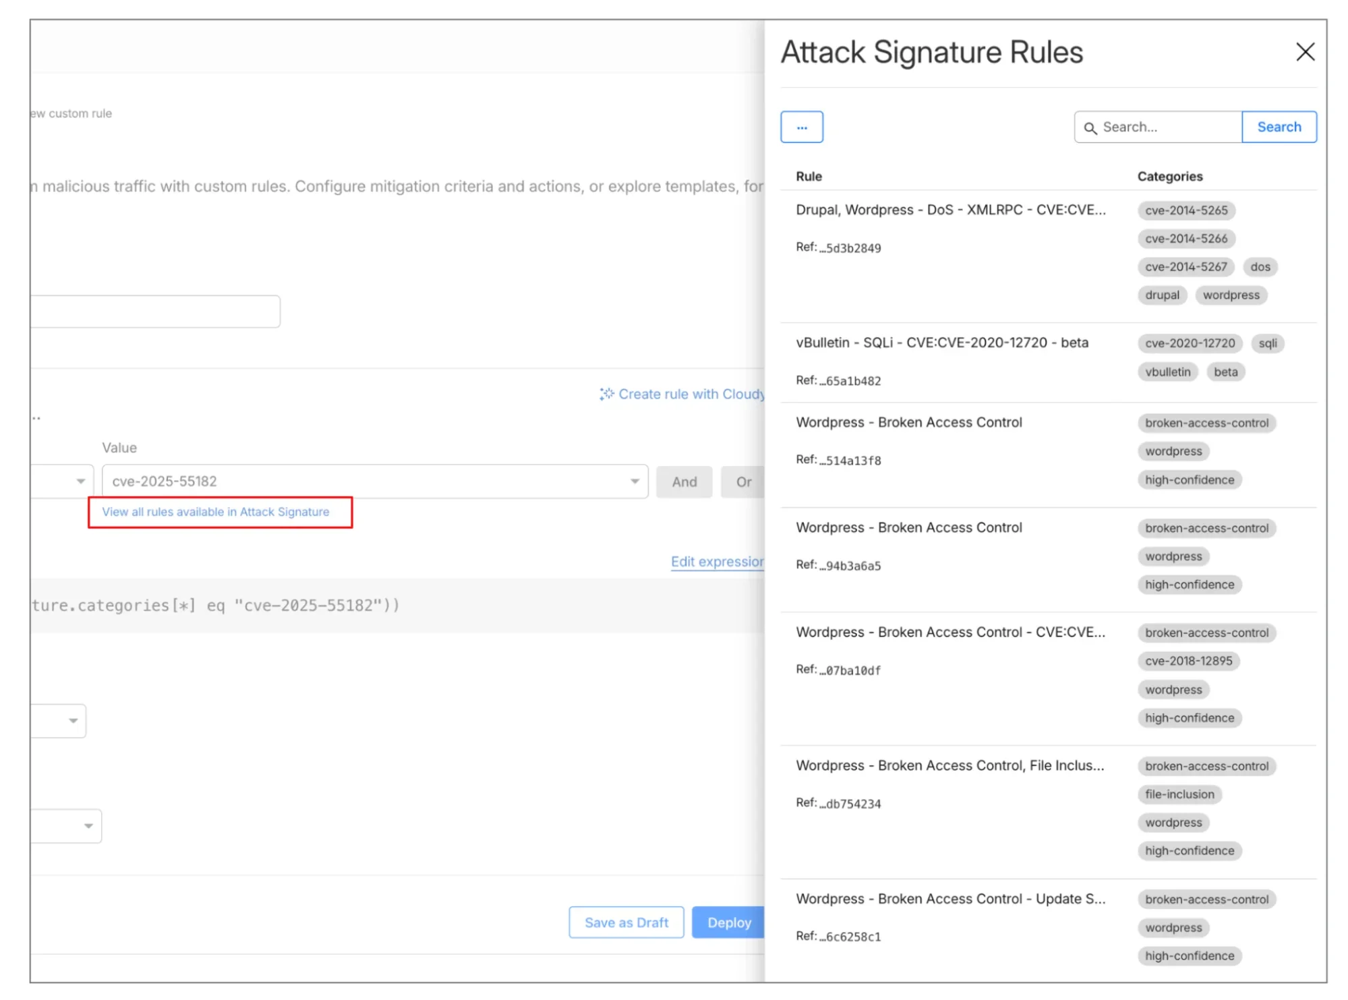Click the Save as Draft button

(626, 922)
